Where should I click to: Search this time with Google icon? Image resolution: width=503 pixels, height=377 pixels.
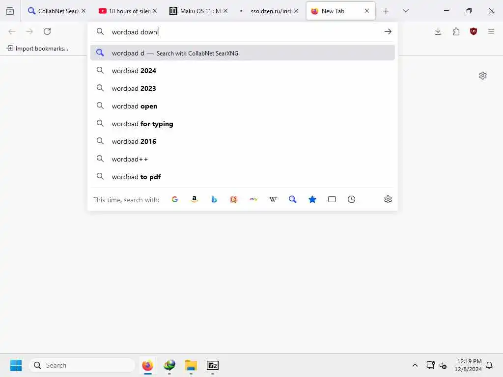[175, 199]
